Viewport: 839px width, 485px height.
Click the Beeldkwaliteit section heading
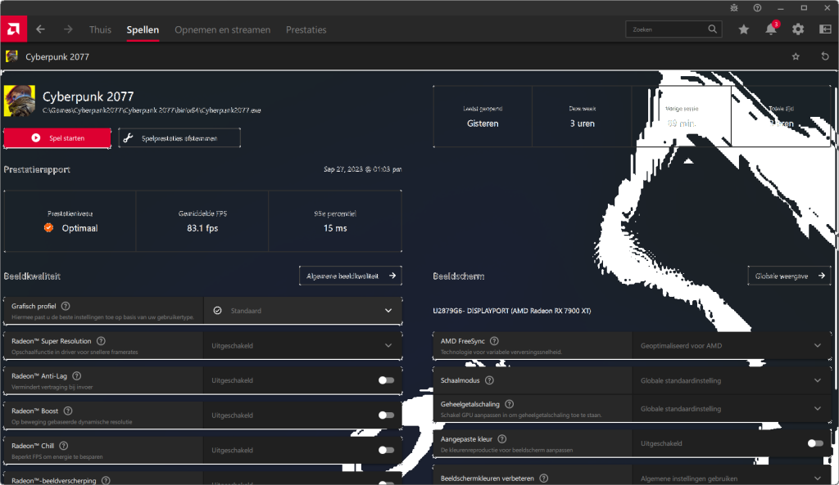tap(32, 276)
